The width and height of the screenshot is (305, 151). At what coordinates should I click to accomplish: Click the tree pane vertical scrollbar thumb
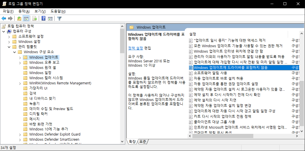coord(122,41)
